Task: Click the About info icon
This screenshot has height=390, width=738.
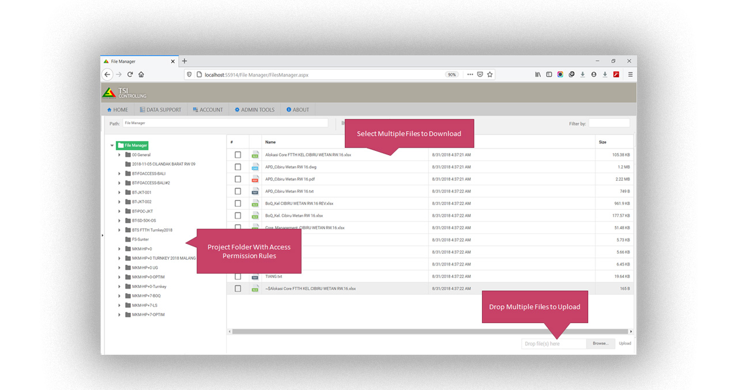Action: click(x=289, y=109)
